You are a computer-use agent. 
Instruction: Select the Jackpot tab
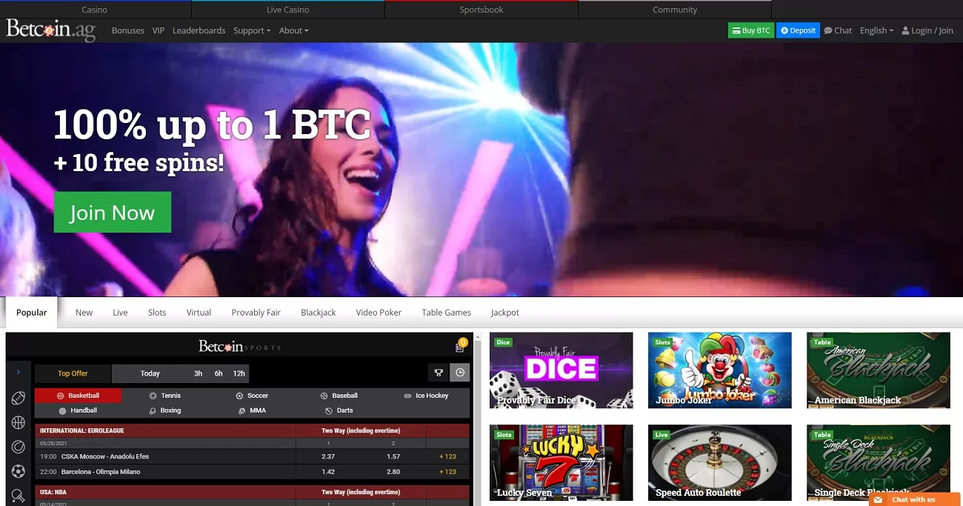(x=505, y=313)
